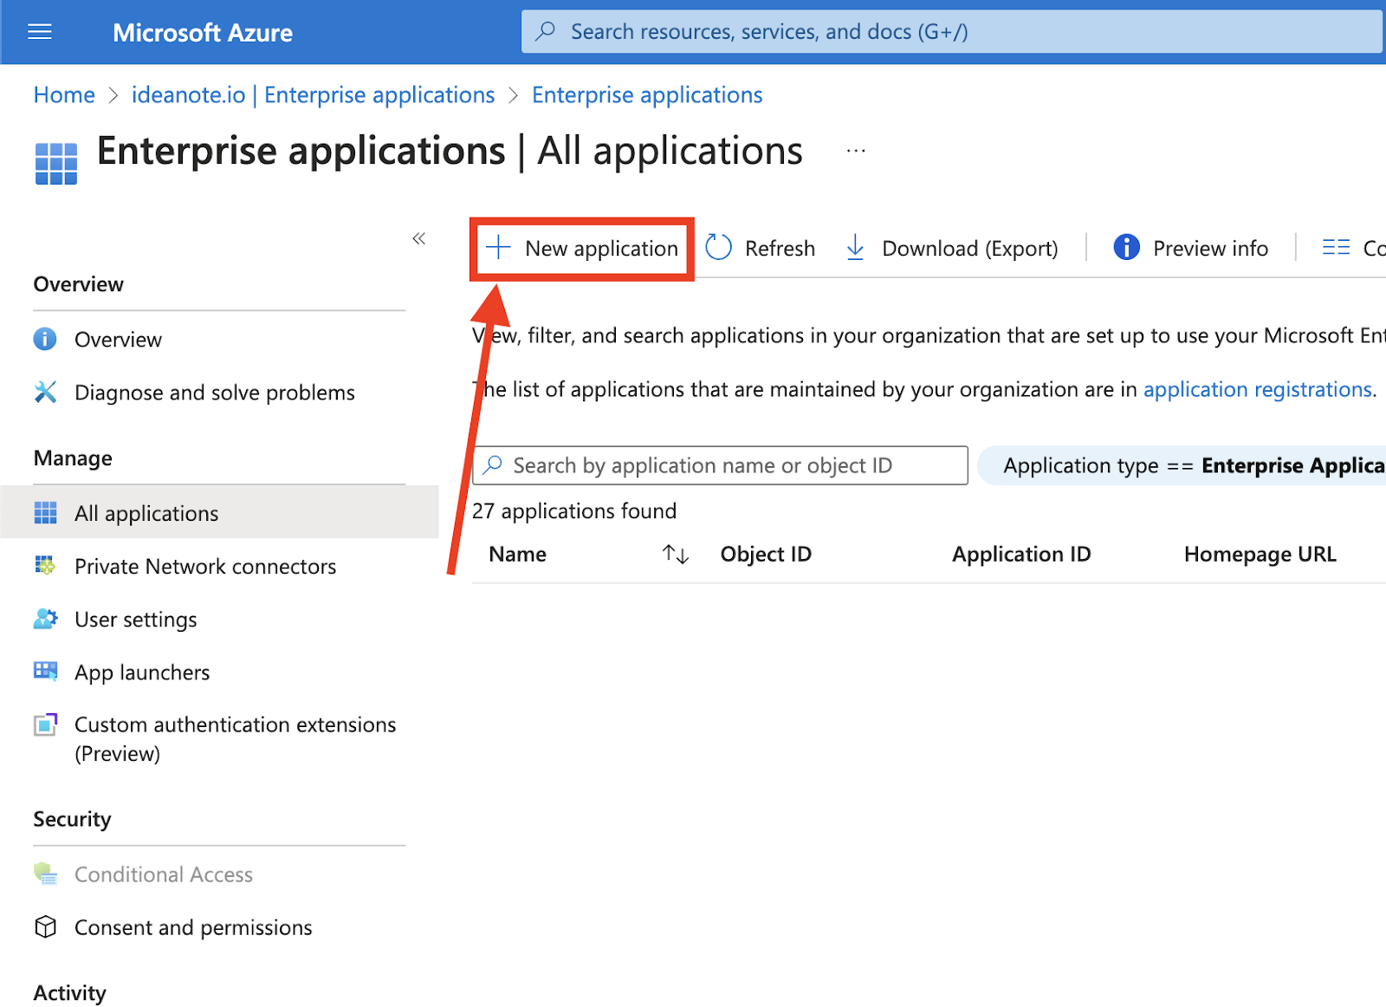Sort by Name column arrows

[676, 554]
